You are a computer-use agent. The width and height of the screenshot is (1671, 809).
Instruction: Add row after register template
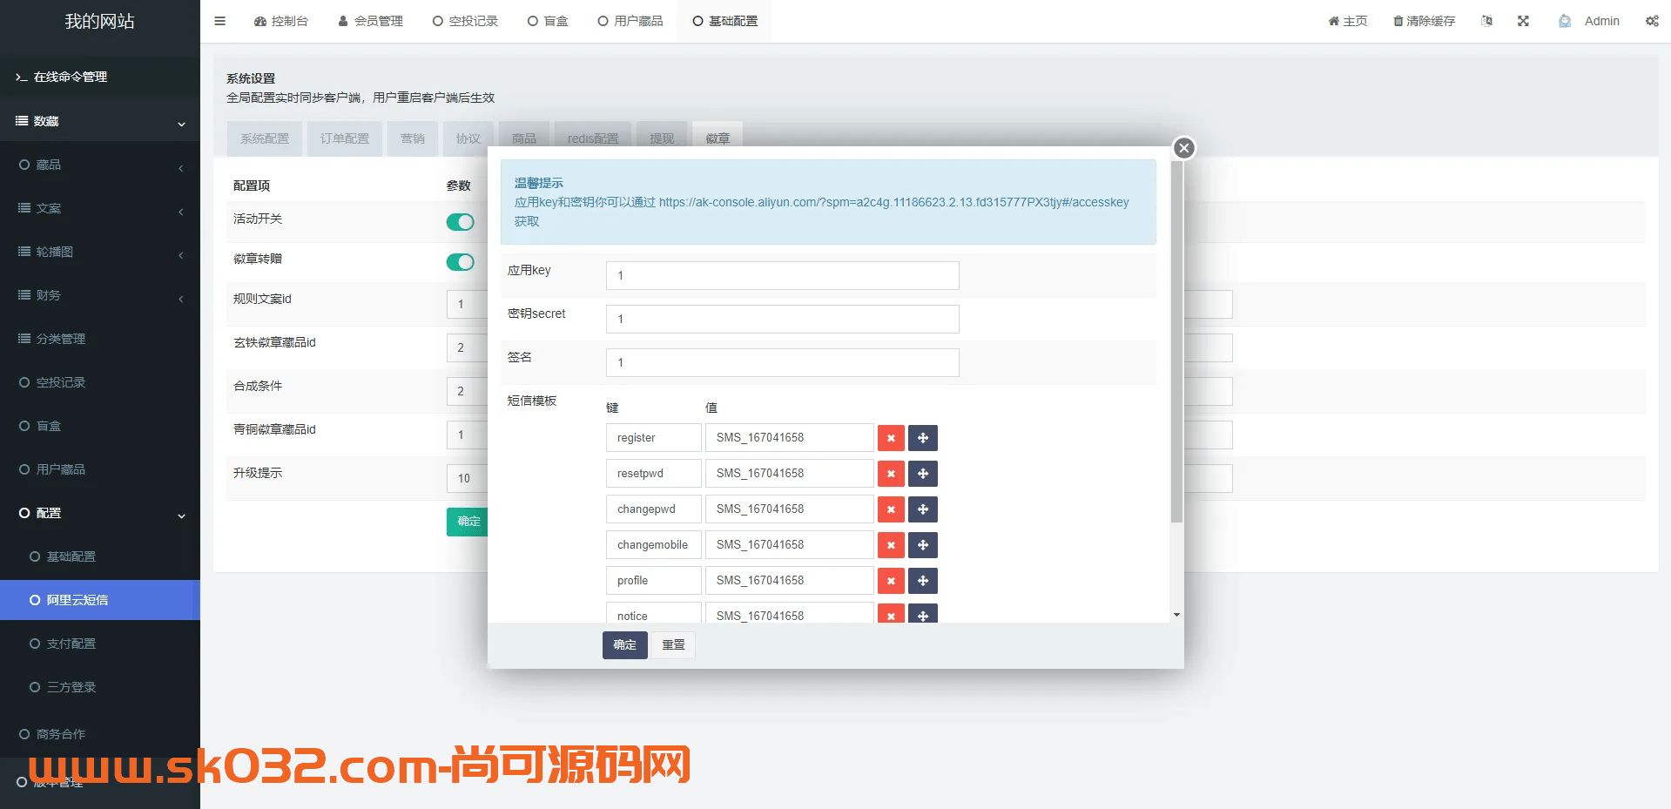tap(923, 438)
